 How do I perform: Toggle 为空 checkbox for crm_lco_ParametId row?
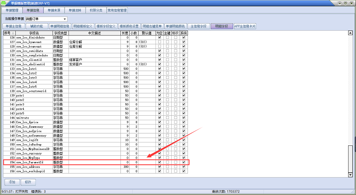point(159,162)
